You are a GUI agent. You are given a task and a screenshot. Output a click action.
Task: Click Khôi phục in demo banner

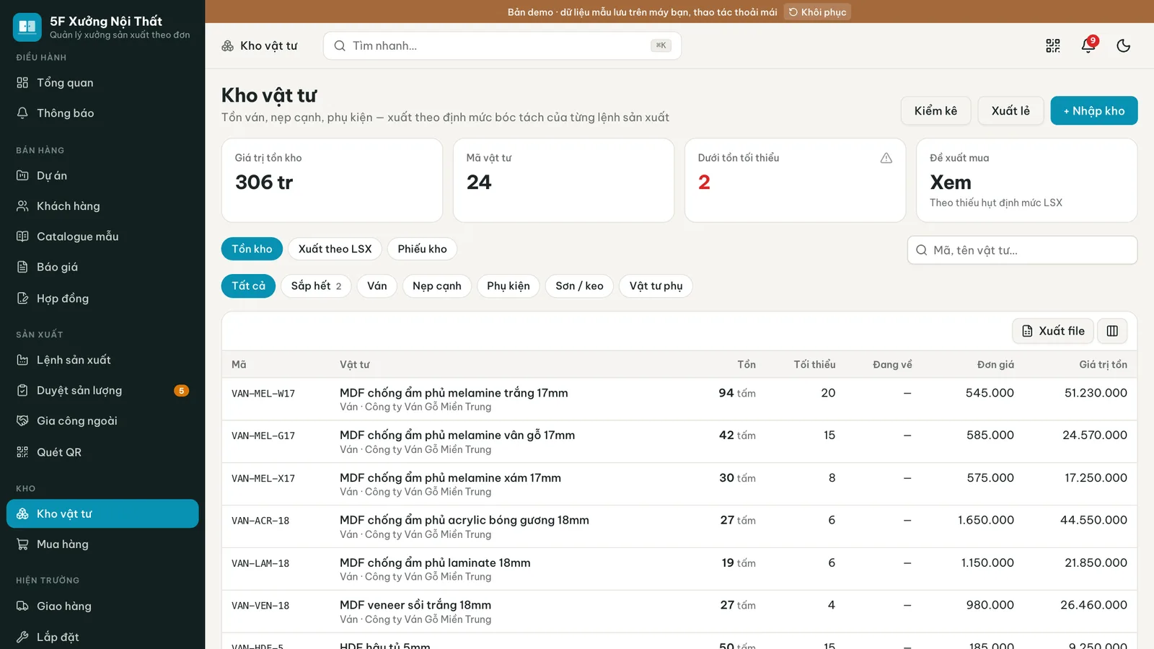point(817,12)
